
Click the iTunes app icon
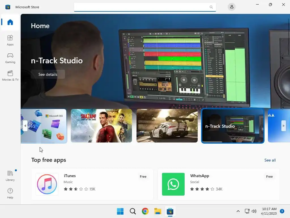tap(47, 184)
